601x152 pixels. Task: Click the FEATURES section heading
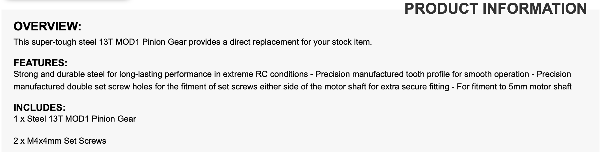pyautogui.click(x=40, y=63)
